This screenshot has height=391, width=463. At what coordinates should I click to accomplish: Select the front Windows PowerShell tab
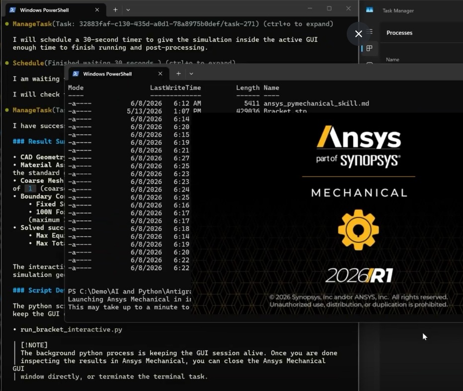click(119, 74)
